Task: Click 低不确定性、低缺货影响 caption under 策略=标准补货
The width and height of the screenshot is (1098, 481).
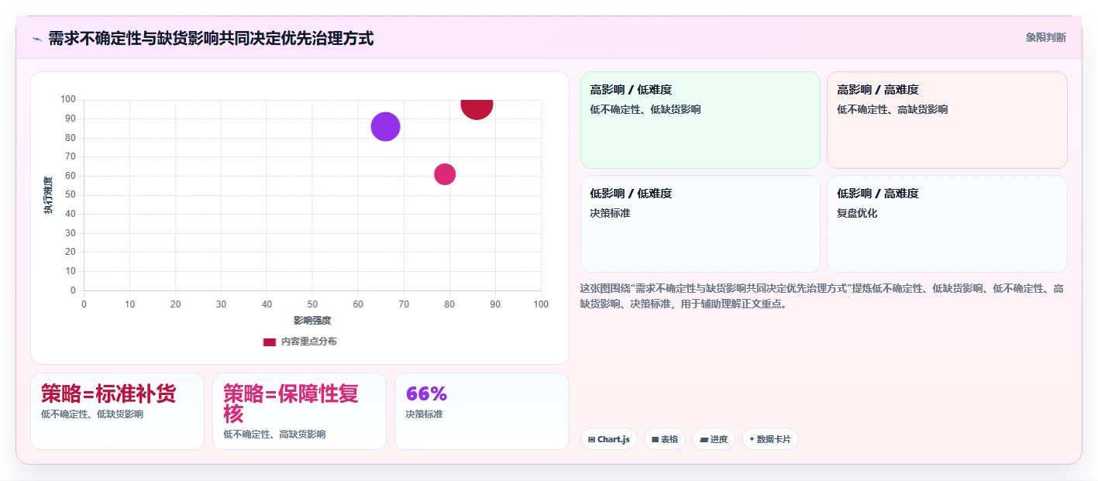Action: pyautogui.click(x=92, y=414)
